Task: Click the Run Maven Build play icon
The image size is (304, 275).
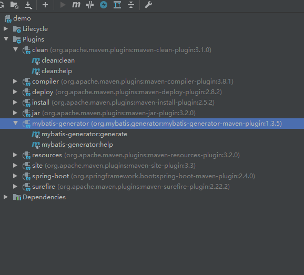Action: pyautogui.click(x=63, y=5)
